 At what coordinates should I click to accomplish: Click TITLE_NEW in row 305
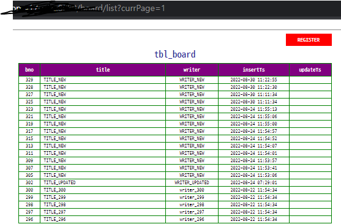(55, 175)
